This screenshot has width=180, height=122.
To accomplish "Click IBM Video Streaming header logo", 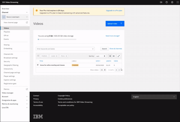I will [x=10, y=2].
